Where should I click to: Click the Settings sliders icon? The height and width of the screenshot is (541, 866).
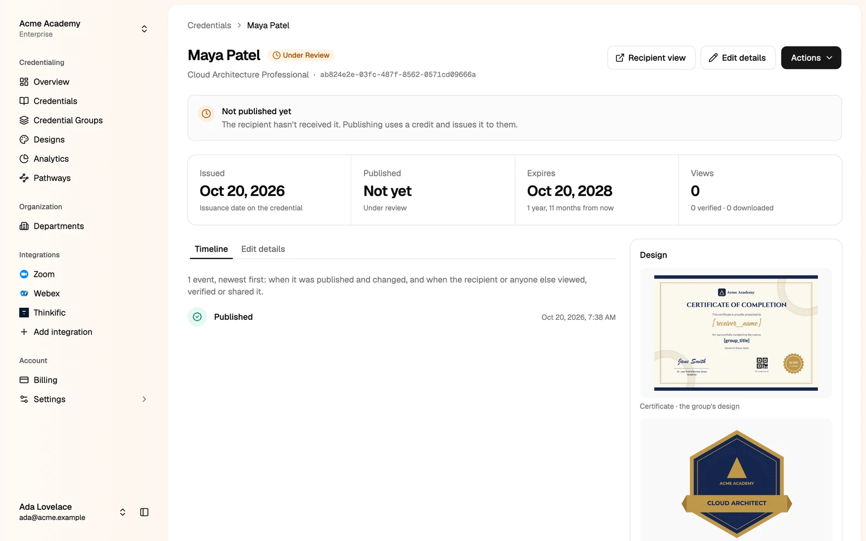tap(24, 399)
